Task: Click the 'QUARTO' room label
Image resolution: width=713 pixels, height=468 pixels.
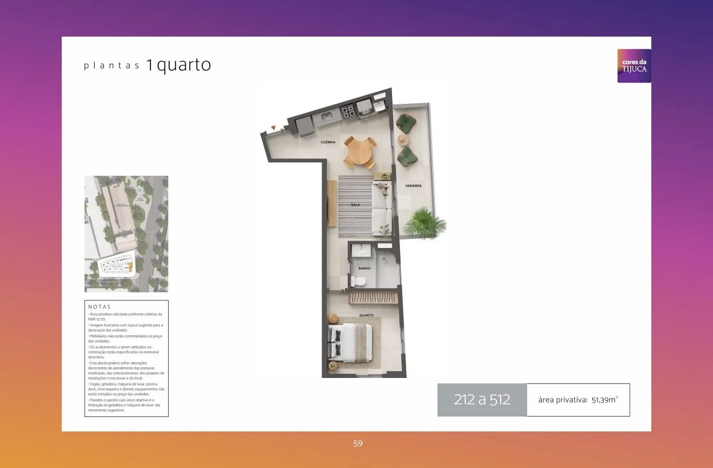Action: (x=366, y=315)
